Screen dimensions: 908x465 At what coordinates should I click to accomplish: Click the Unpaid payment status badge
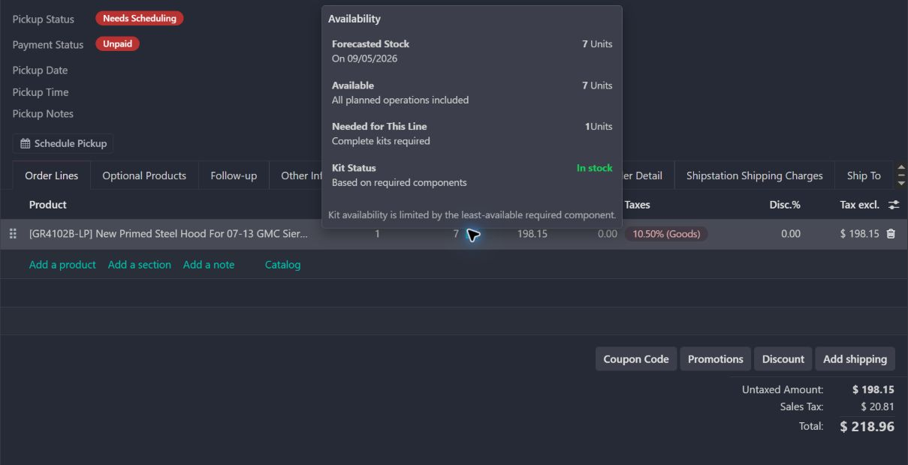[x=117, y=43]
